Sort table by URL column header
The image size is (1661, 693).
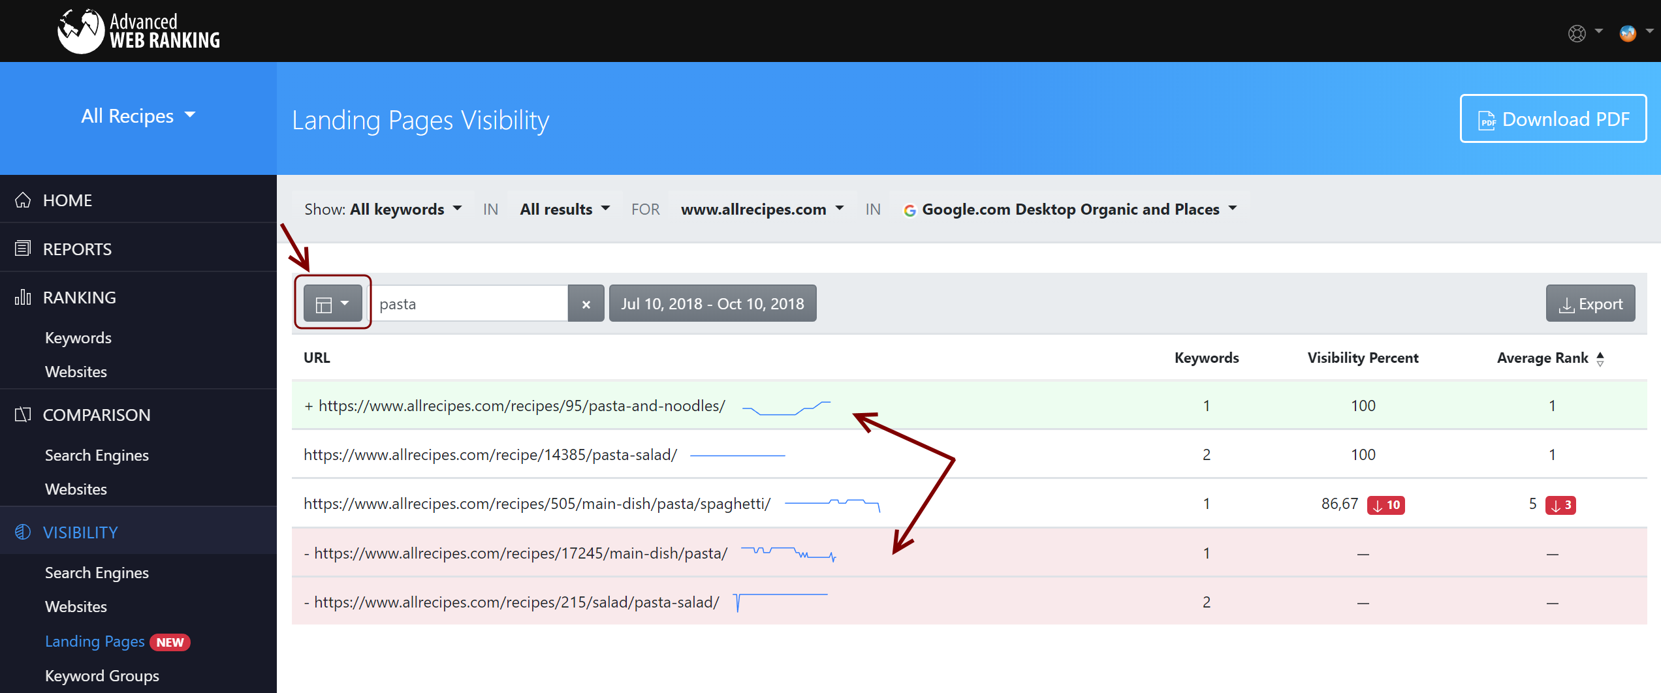[317, 358]
